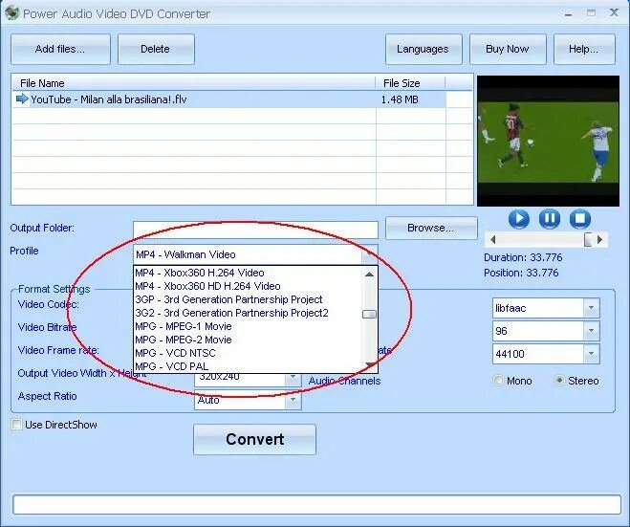Expand the audio bitrate 96 dropdown
Screen dimensions: 630x527
pos(591,331)
